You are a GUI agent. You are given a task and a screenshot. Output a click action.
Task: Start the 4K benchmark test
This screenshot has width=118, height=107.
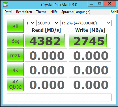15,70
